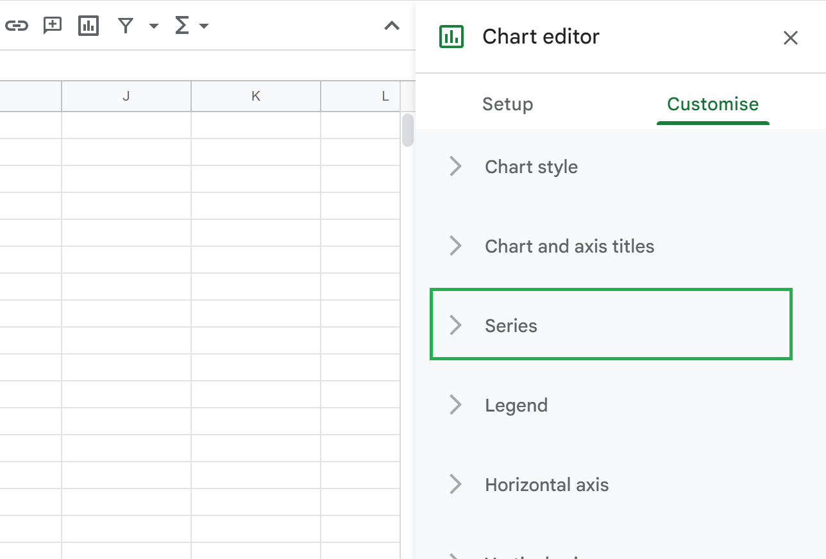This screenshot has width=826, height=559.
Task: Click the vertical scrollbar thumb
Action: 407,128
